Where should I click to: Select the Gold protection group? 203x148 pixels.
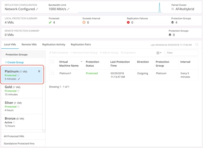click(x=22, y=90)
